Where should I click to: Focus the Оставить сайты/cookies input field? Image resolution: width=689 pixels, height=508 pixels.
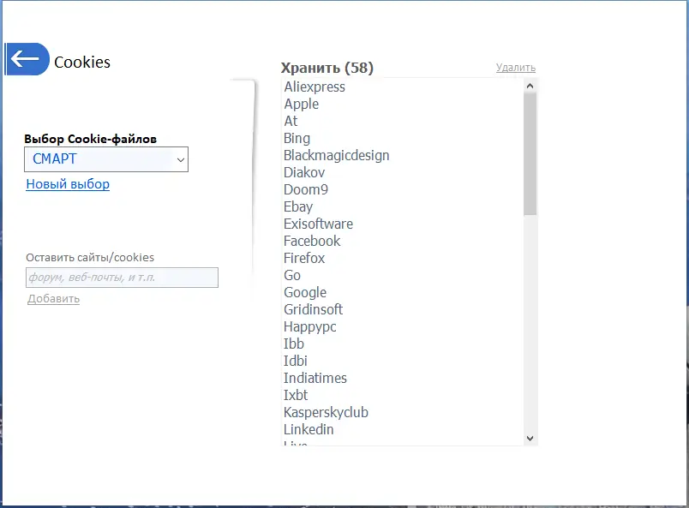(x=122, y=278)
